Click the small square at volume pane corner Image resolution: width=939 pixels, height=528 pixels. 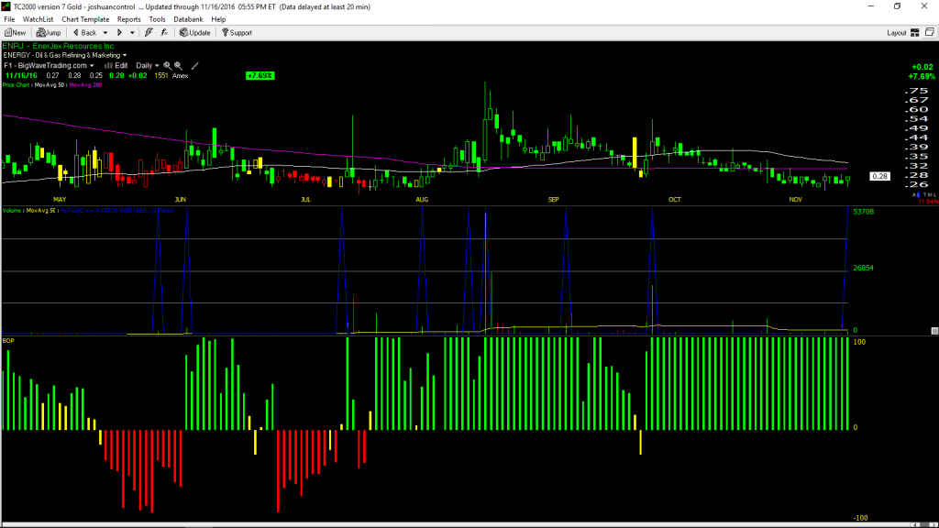tap(934, 330)
